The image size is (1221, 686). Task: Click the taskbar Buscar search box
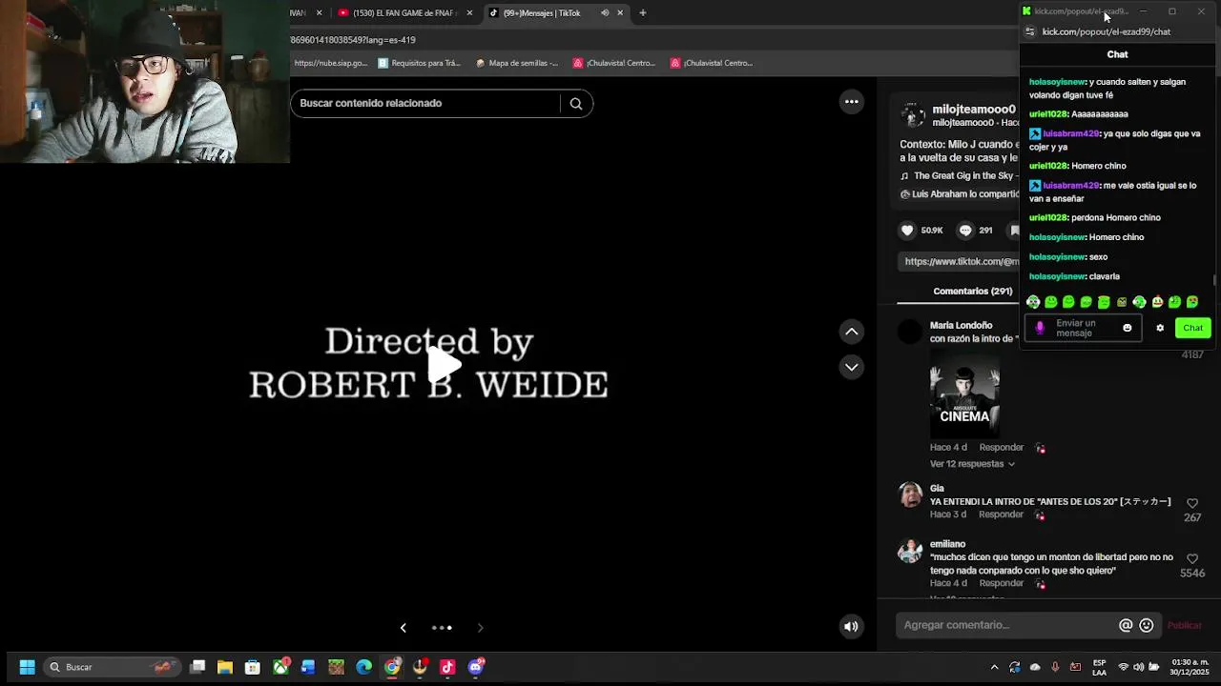coord(111,667)
